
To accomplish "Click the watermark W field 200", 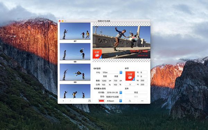I will (x=144, y=80).
